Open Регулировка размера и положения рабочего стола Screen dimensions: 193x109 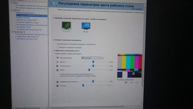pyautogui.click(x=32, y=25)
